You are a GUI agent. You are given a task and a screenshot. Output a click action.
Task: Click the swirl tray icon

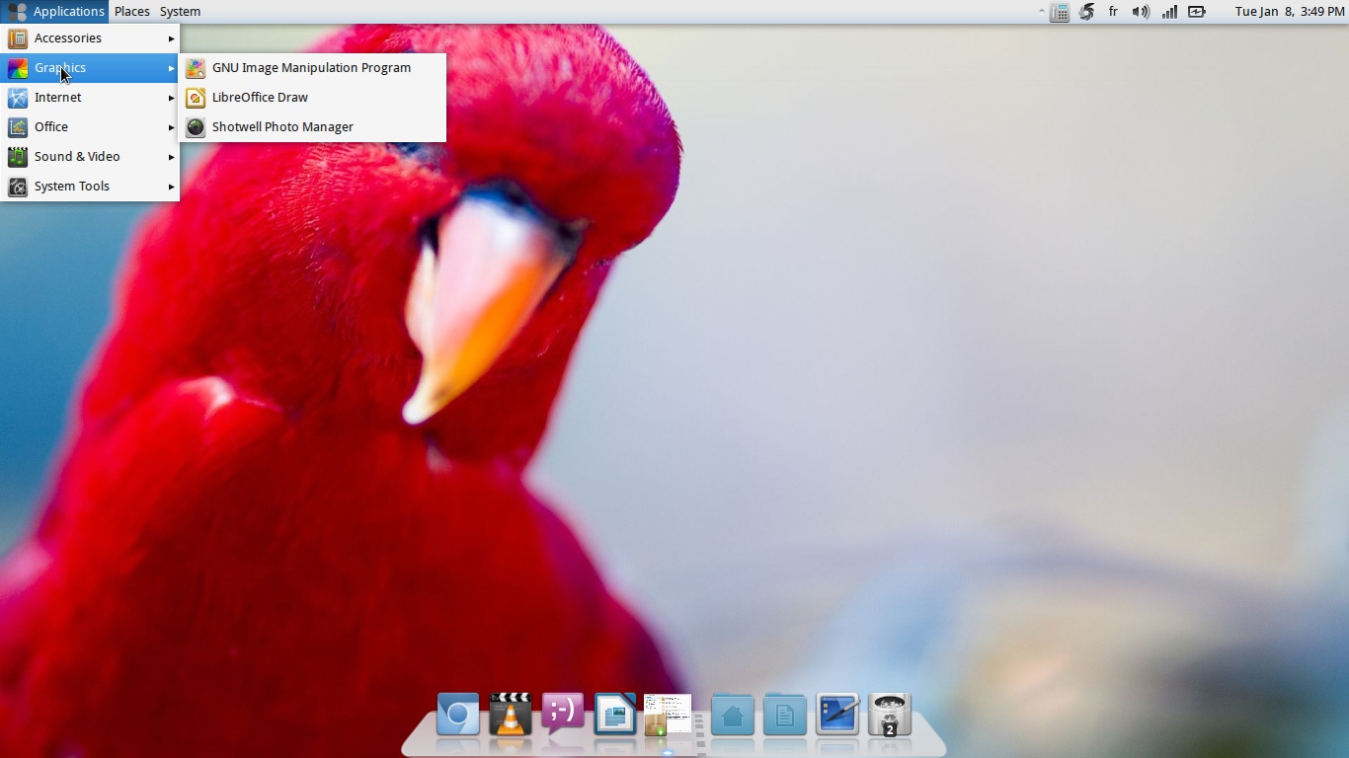coord(1086,12)
